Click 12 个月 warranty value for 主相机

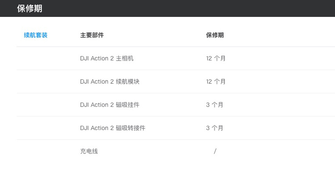216,58
